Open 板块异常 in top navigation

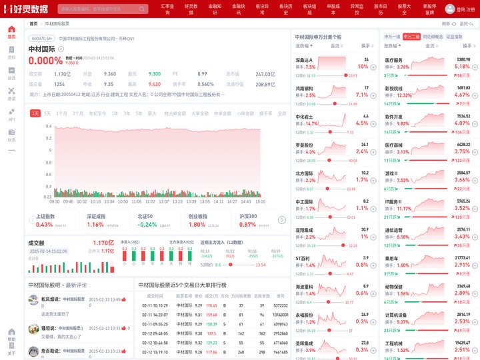pos(263,9)
